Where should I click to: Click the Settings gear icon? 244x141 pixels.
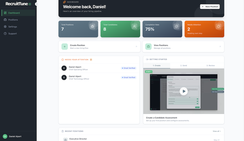pyautogui.click(x=5, y=27)
